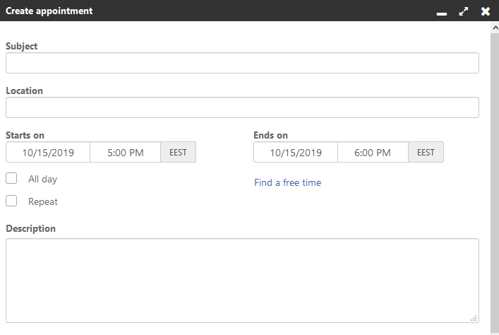Open the end time 6:00 PM field

pos(373,153)
